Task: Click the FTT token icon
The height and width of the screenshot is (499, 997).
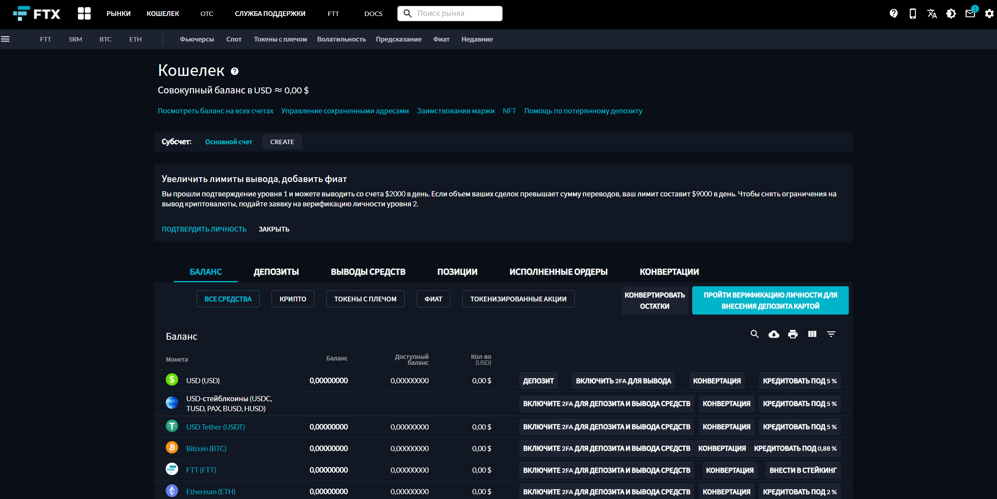Action: point(172,469)
